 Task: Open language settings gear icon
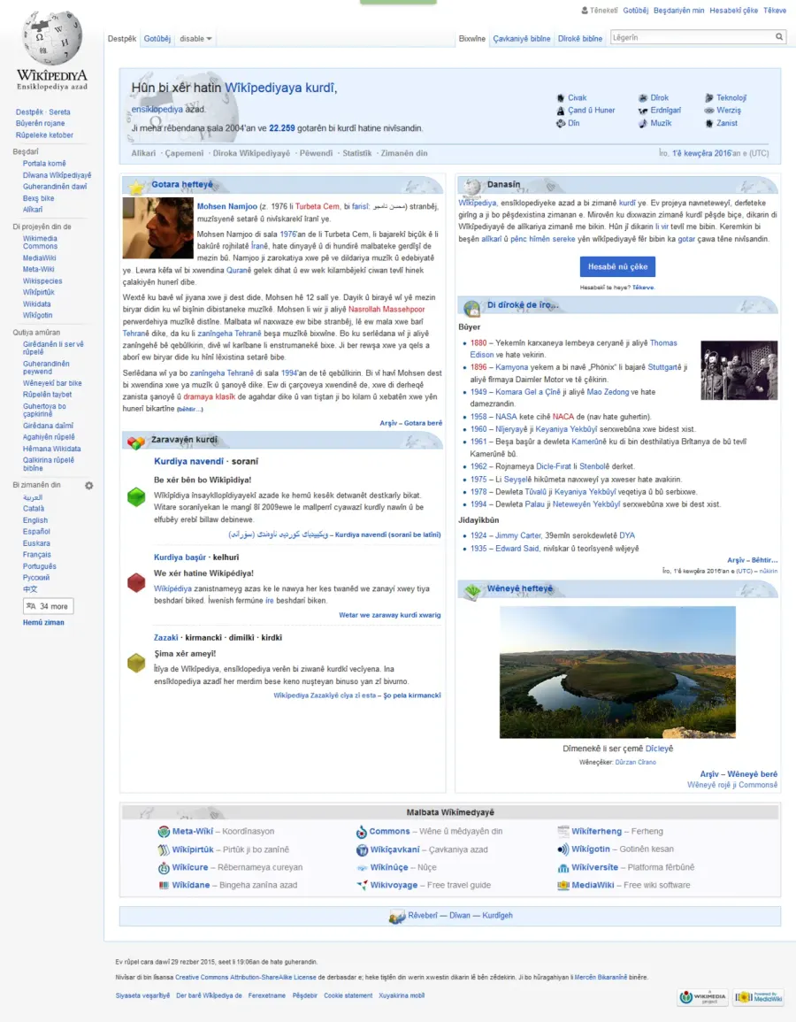[x=89, y=486]
